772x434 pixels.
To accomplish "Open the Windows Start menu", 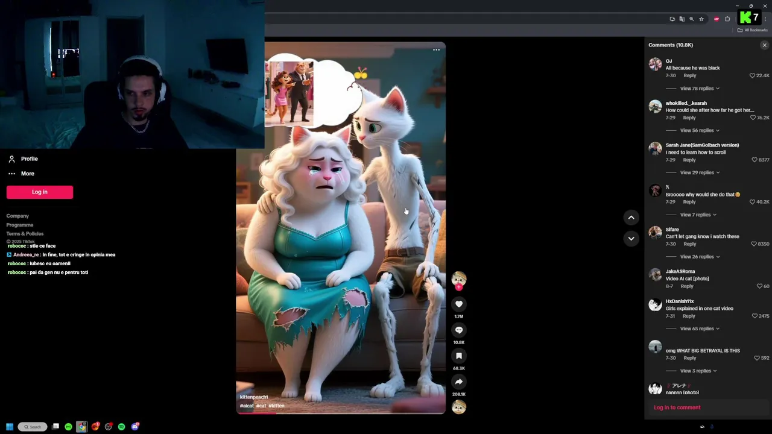I will [10, 427].
